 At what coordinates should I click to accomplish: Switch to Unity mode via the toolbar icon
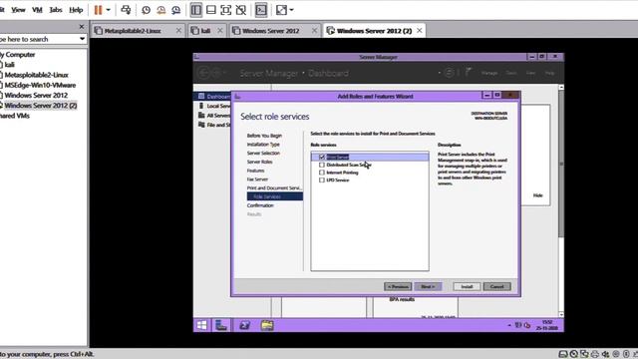click(x=241, y=10)
